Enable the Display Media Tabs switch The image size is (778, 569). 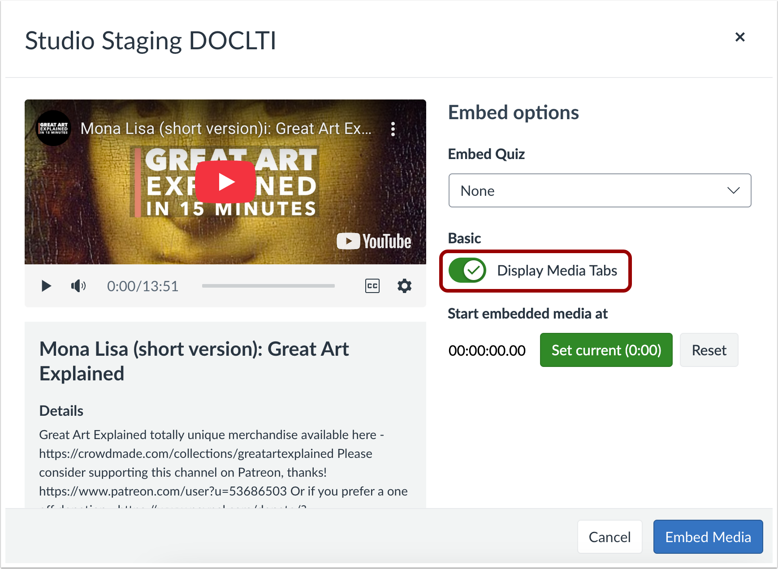(x=467, y=271)
